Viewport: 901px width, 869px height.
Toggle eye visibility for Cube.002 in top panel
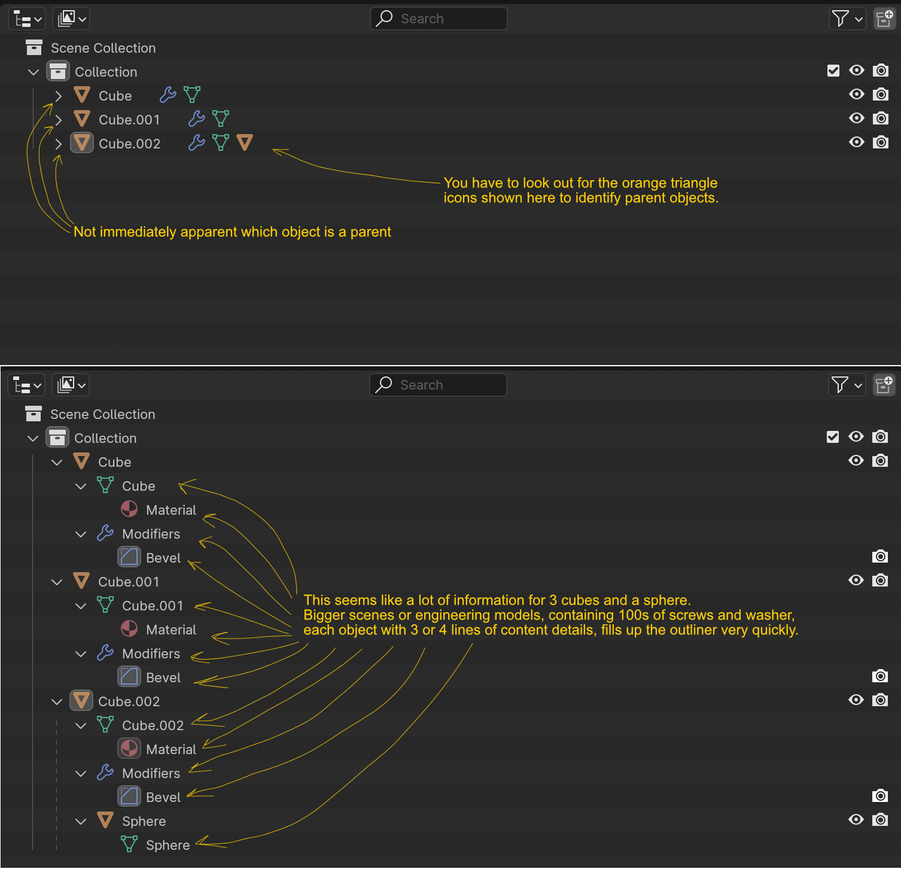(x=857, y=142)
